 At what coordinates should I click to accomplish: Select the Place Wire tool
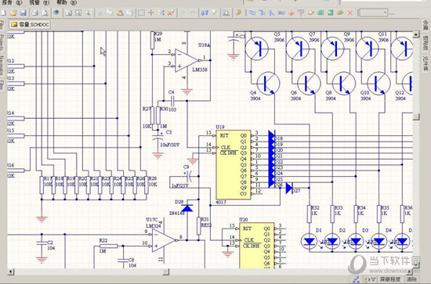(252, 13)
